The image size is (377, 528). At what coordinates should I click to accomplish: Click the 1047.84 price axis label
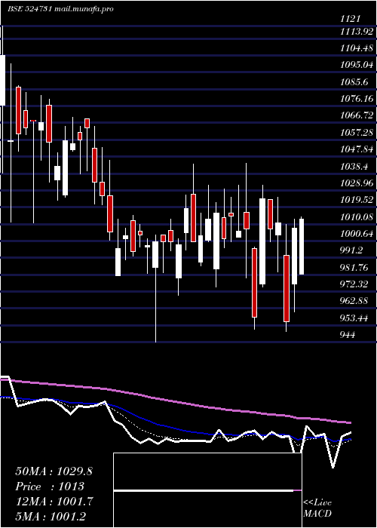[x=357, y=149]
